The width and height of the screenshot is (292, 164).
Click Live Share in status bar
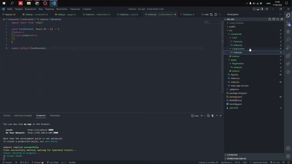point(52,162)
